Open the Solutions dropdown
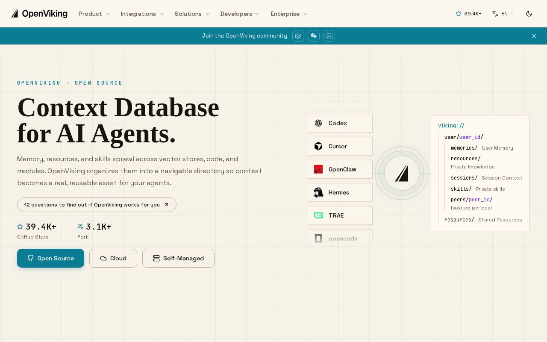The width and height of the screenshot is (547, 342). click(192, 14)
